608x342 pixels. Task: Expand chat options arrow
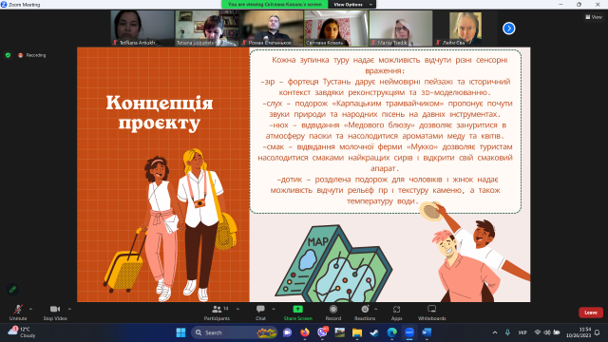click(274, 309)
